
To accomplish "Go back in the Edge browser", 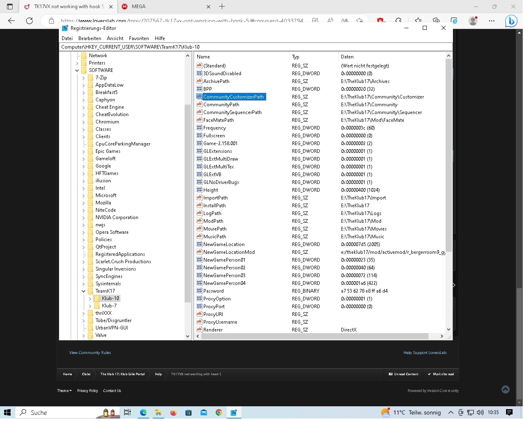I will point(11,20).
